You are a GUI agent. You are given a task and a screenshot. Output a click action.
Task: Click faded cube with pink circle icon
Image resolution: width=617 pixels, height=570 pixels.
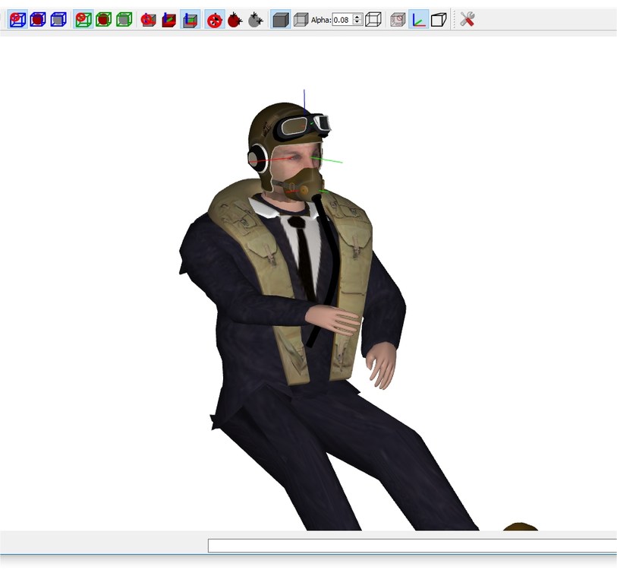398,19
